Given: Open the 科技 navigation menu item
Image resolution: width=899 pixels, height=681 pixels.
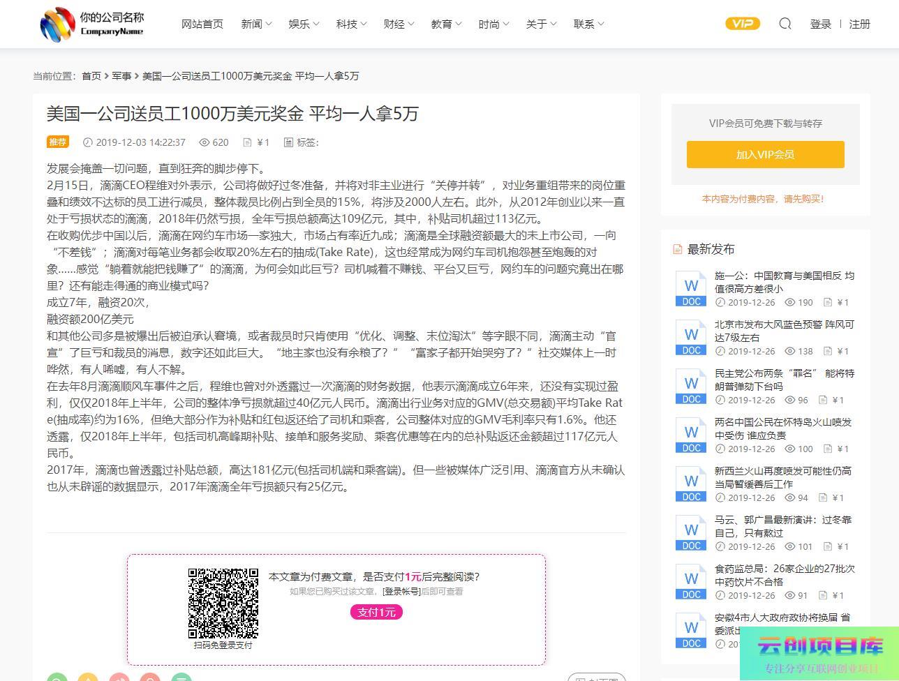Looking at the screenshot, I should (x=351, y=24).
